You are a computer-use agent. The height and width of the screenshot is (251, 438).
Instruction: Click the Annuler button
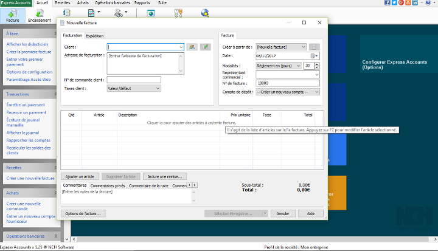(x=283, y=213)
